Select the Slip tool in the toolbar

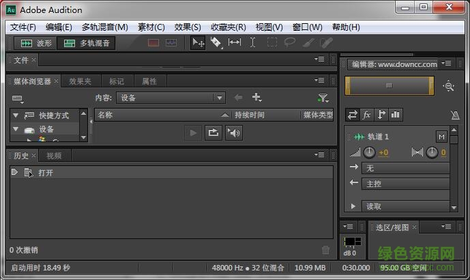[234, 43]
